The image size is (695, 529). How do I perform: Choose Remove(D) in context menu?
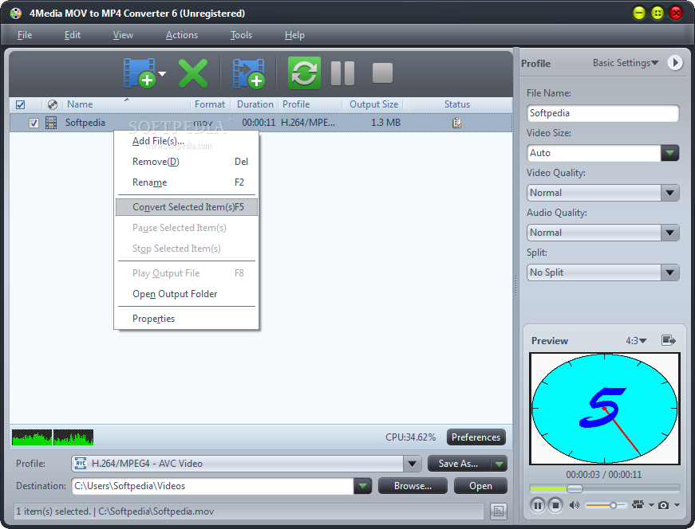click(x=186, y=162)
